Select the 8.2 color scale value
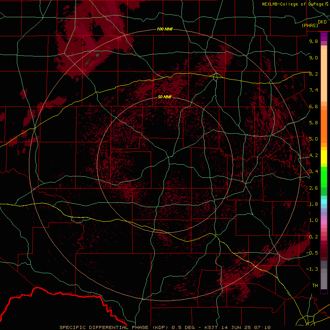Screen dimensions: 330x330 pos(313,74)
